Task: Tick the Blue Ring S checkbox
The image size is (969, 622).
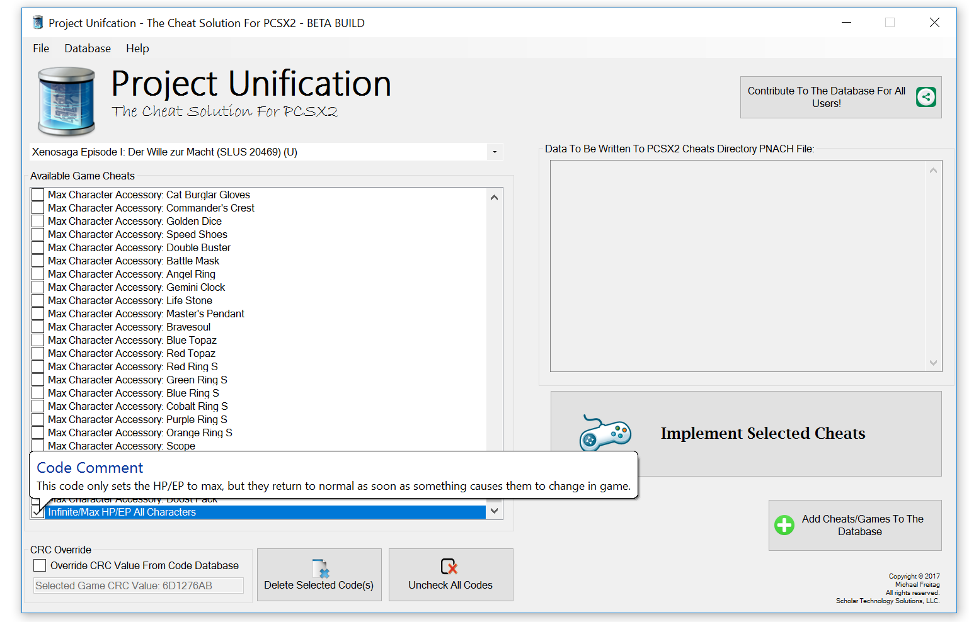Action: [38, 393]
